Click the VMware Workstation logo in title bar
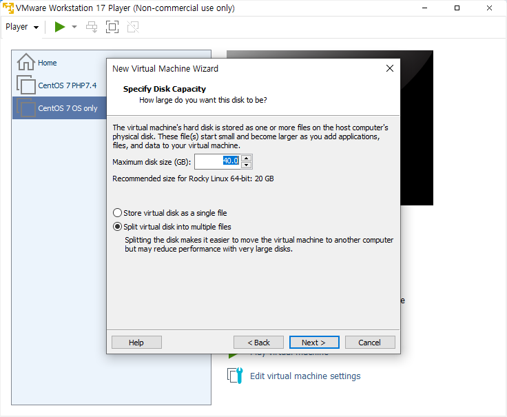This screenshot has height=417, width=507. click(8, 8)
